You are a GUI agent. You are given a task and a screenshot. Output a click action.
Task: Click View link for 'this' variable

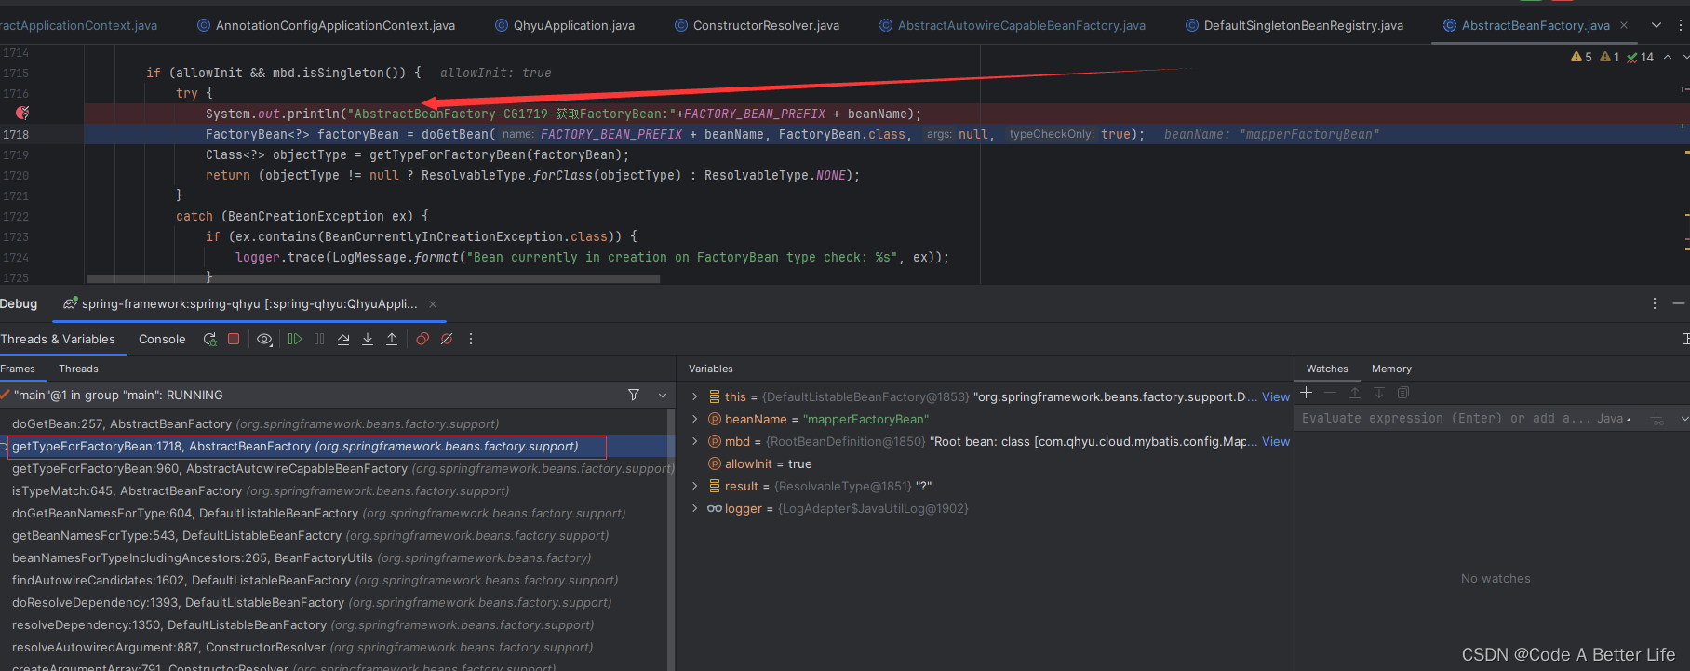pos(1276,396)
